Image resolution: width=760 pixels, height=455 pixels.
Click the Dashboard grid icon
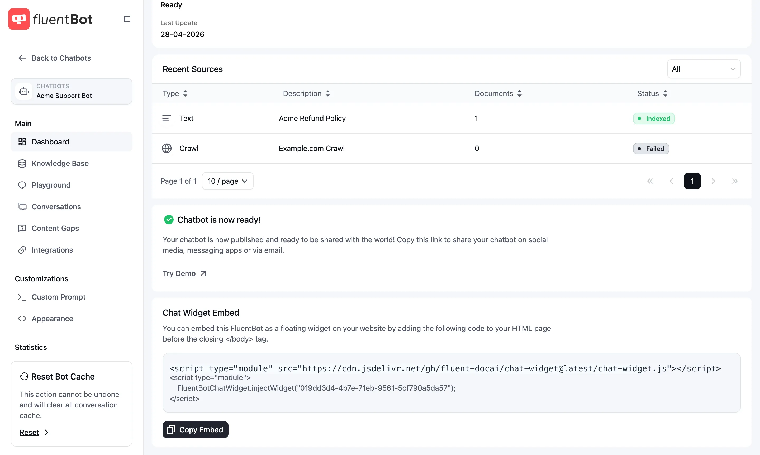tap(22, 142)
